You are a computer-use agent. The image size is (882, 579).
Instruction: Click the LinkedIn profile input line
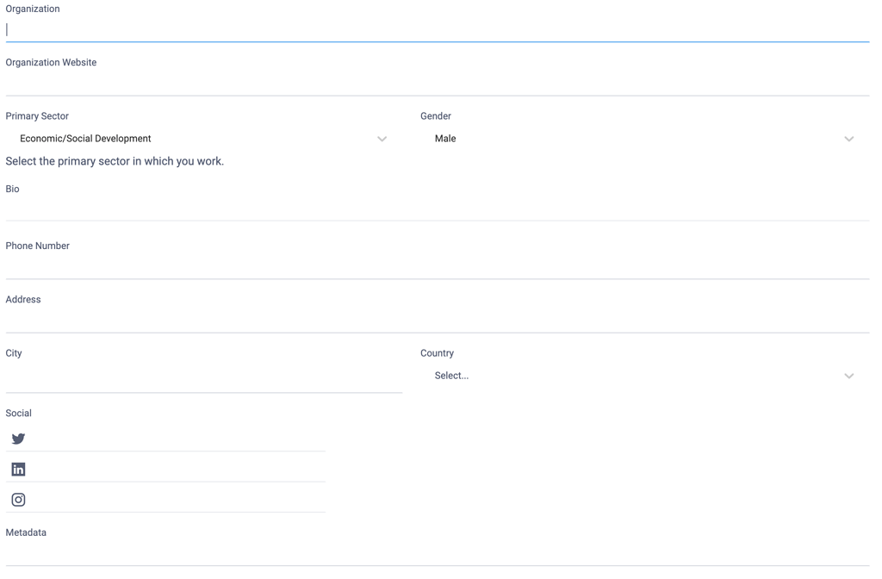(172, 469)
